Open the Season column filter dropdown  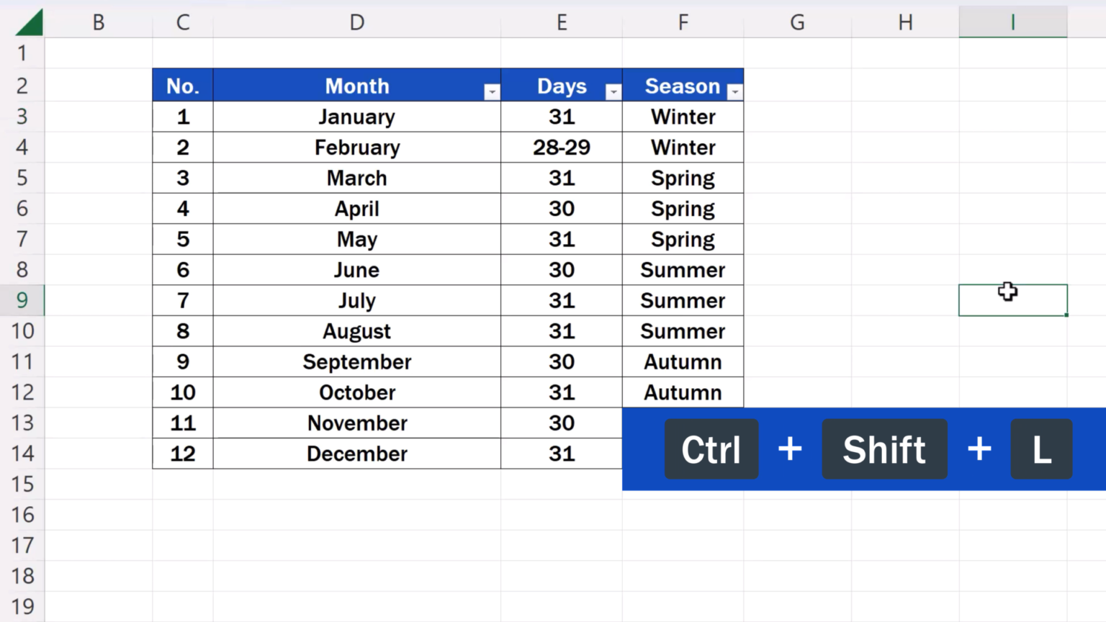[735, 91]
